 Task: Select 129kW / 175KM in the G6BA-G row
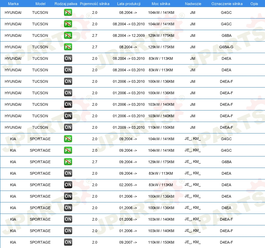point(161,47)
